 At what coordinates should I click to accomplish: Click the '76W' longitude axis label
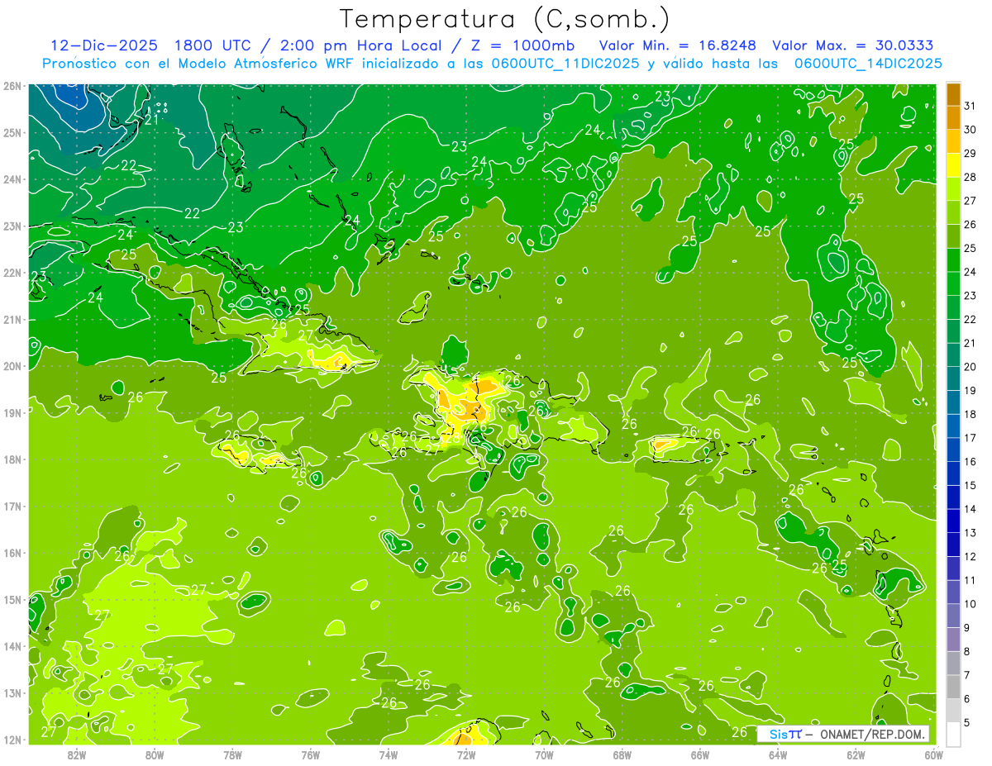310,754
